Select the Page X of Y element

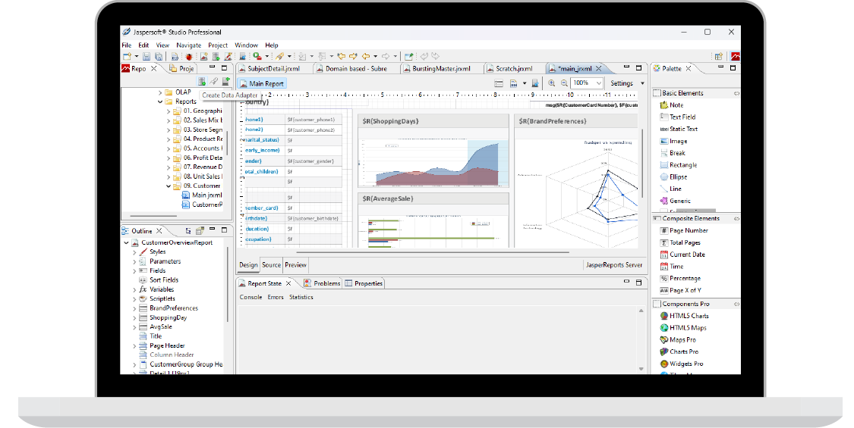click(x=681, y=290)
